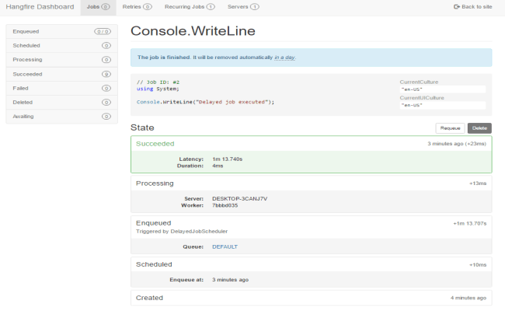Click the Delete job button
Image resolution: width=505 pixels, height=311 pixels.
point(479,128)
